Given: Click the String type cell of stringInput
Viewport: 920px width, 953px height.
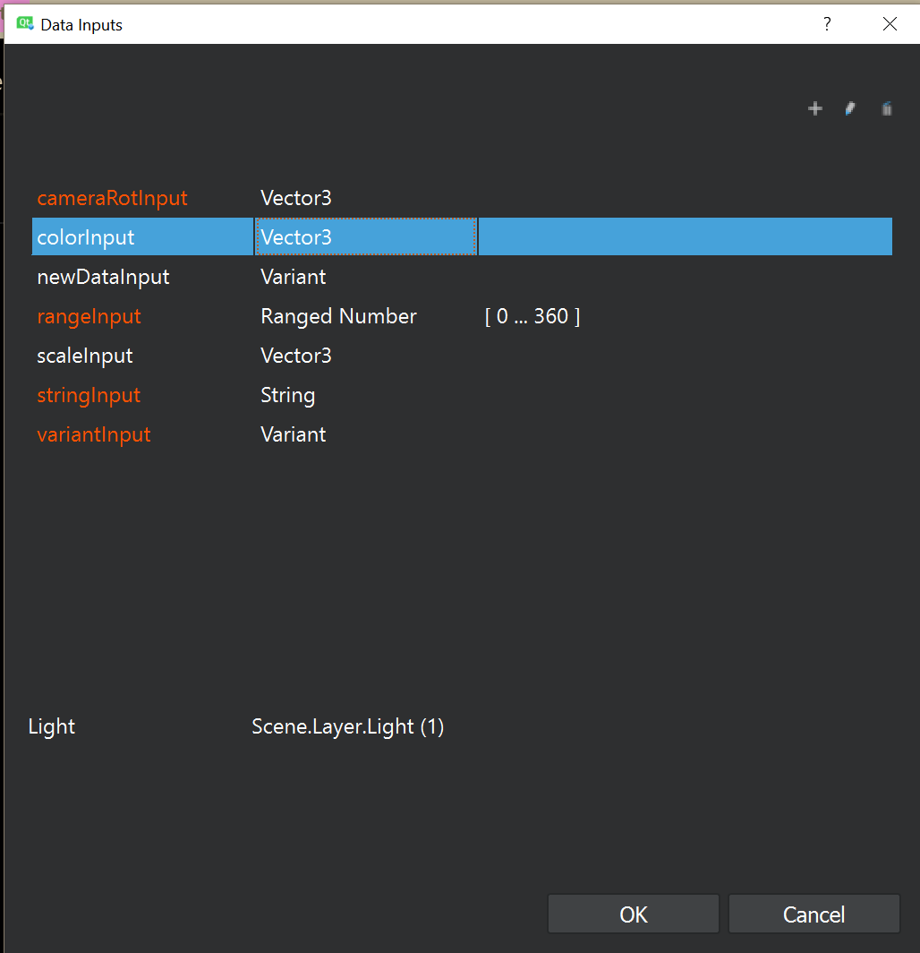Looking at the screenshot, I should (287, 395).
